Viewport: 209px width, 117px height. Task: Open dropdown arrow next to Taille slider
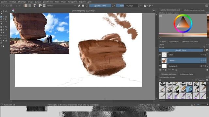pyautogui.click(x=141, y=6)
